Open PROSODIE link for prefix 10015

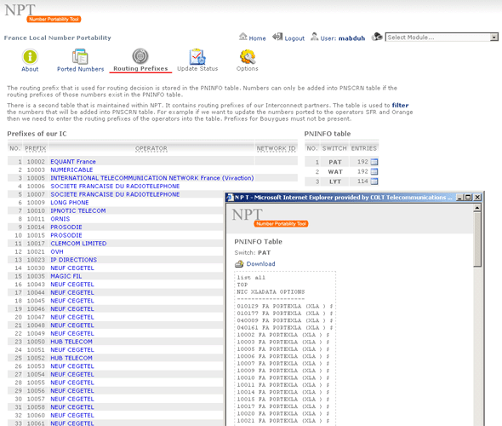pyautogui.click(x=66, y=235)
